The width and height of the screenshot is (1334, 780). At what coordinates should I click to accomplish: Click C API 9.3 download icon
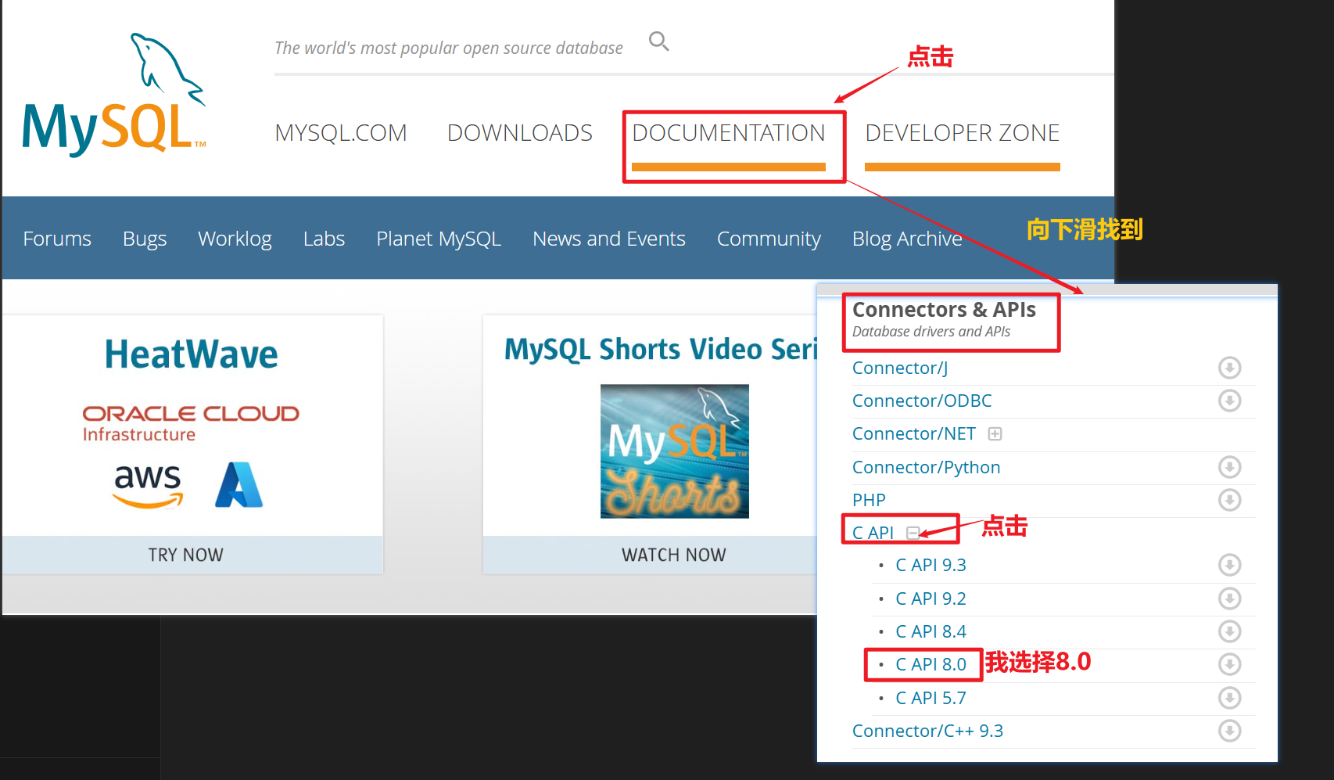click(x=1229, y=565)
